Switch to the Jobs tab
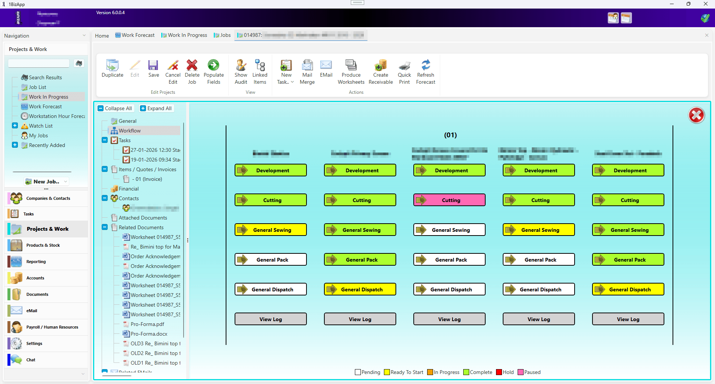The width and height of the screenshot is (715, 384). [x=222, y=35]
